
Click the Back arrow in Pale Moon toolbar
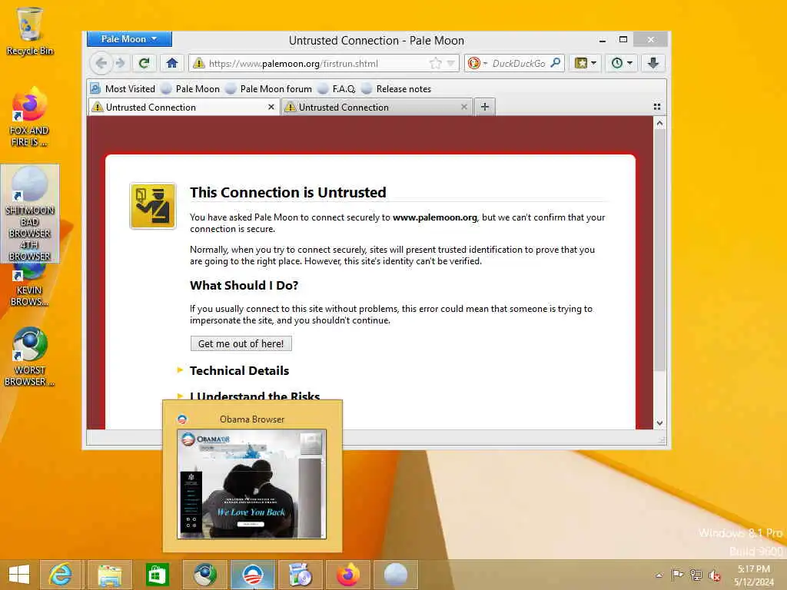pos(101,63)
